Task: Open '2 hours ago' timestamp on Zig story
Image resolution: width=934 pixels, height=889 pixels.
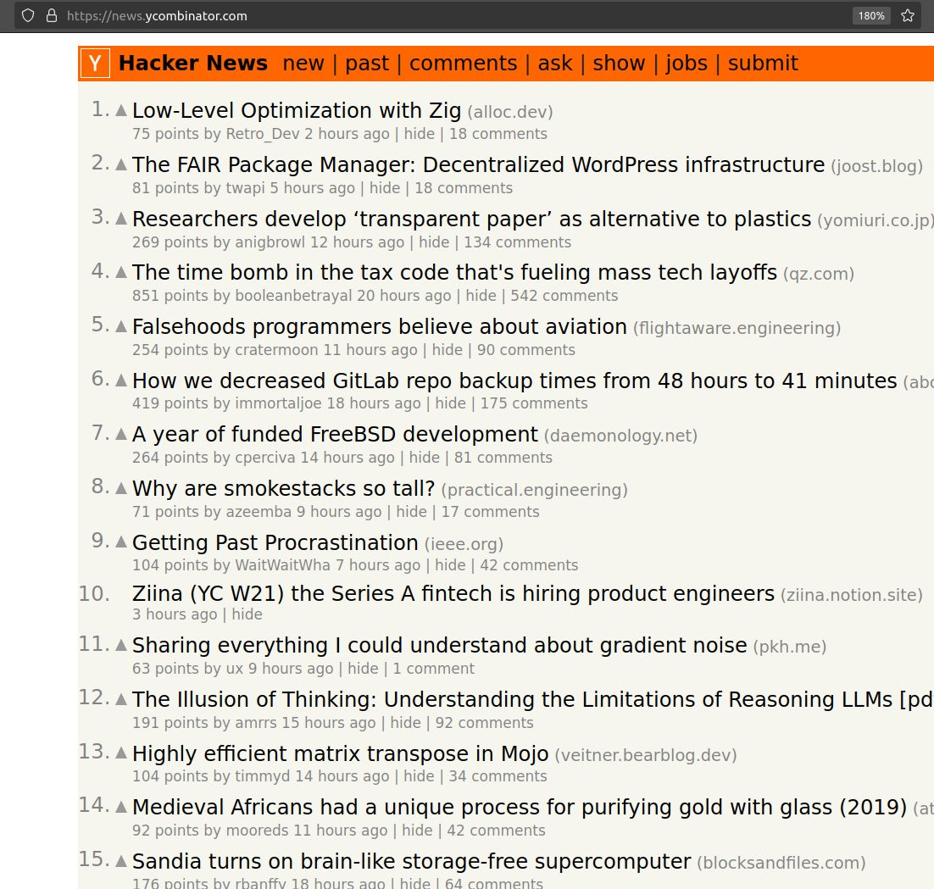Action: pos(347,134)
